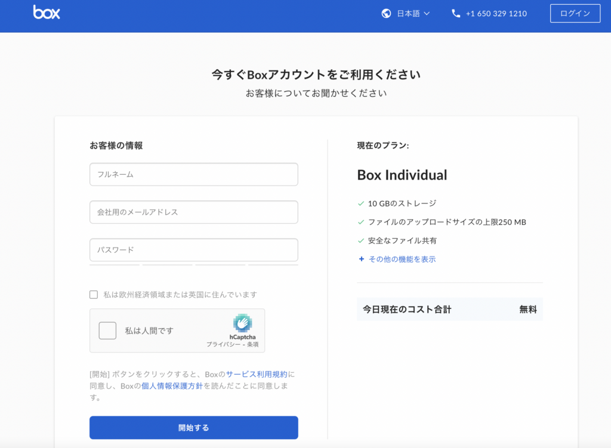This screenshot has height=448, width=611.
Task: Click green checkmark beside 安全なファイル共有
Action: pyautogui.click(x=361, y=241)
